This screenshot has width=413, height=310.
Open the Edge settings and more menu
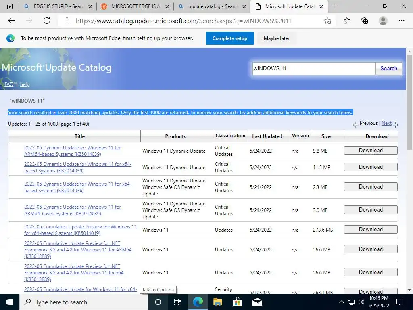click(x=401, y=21)
